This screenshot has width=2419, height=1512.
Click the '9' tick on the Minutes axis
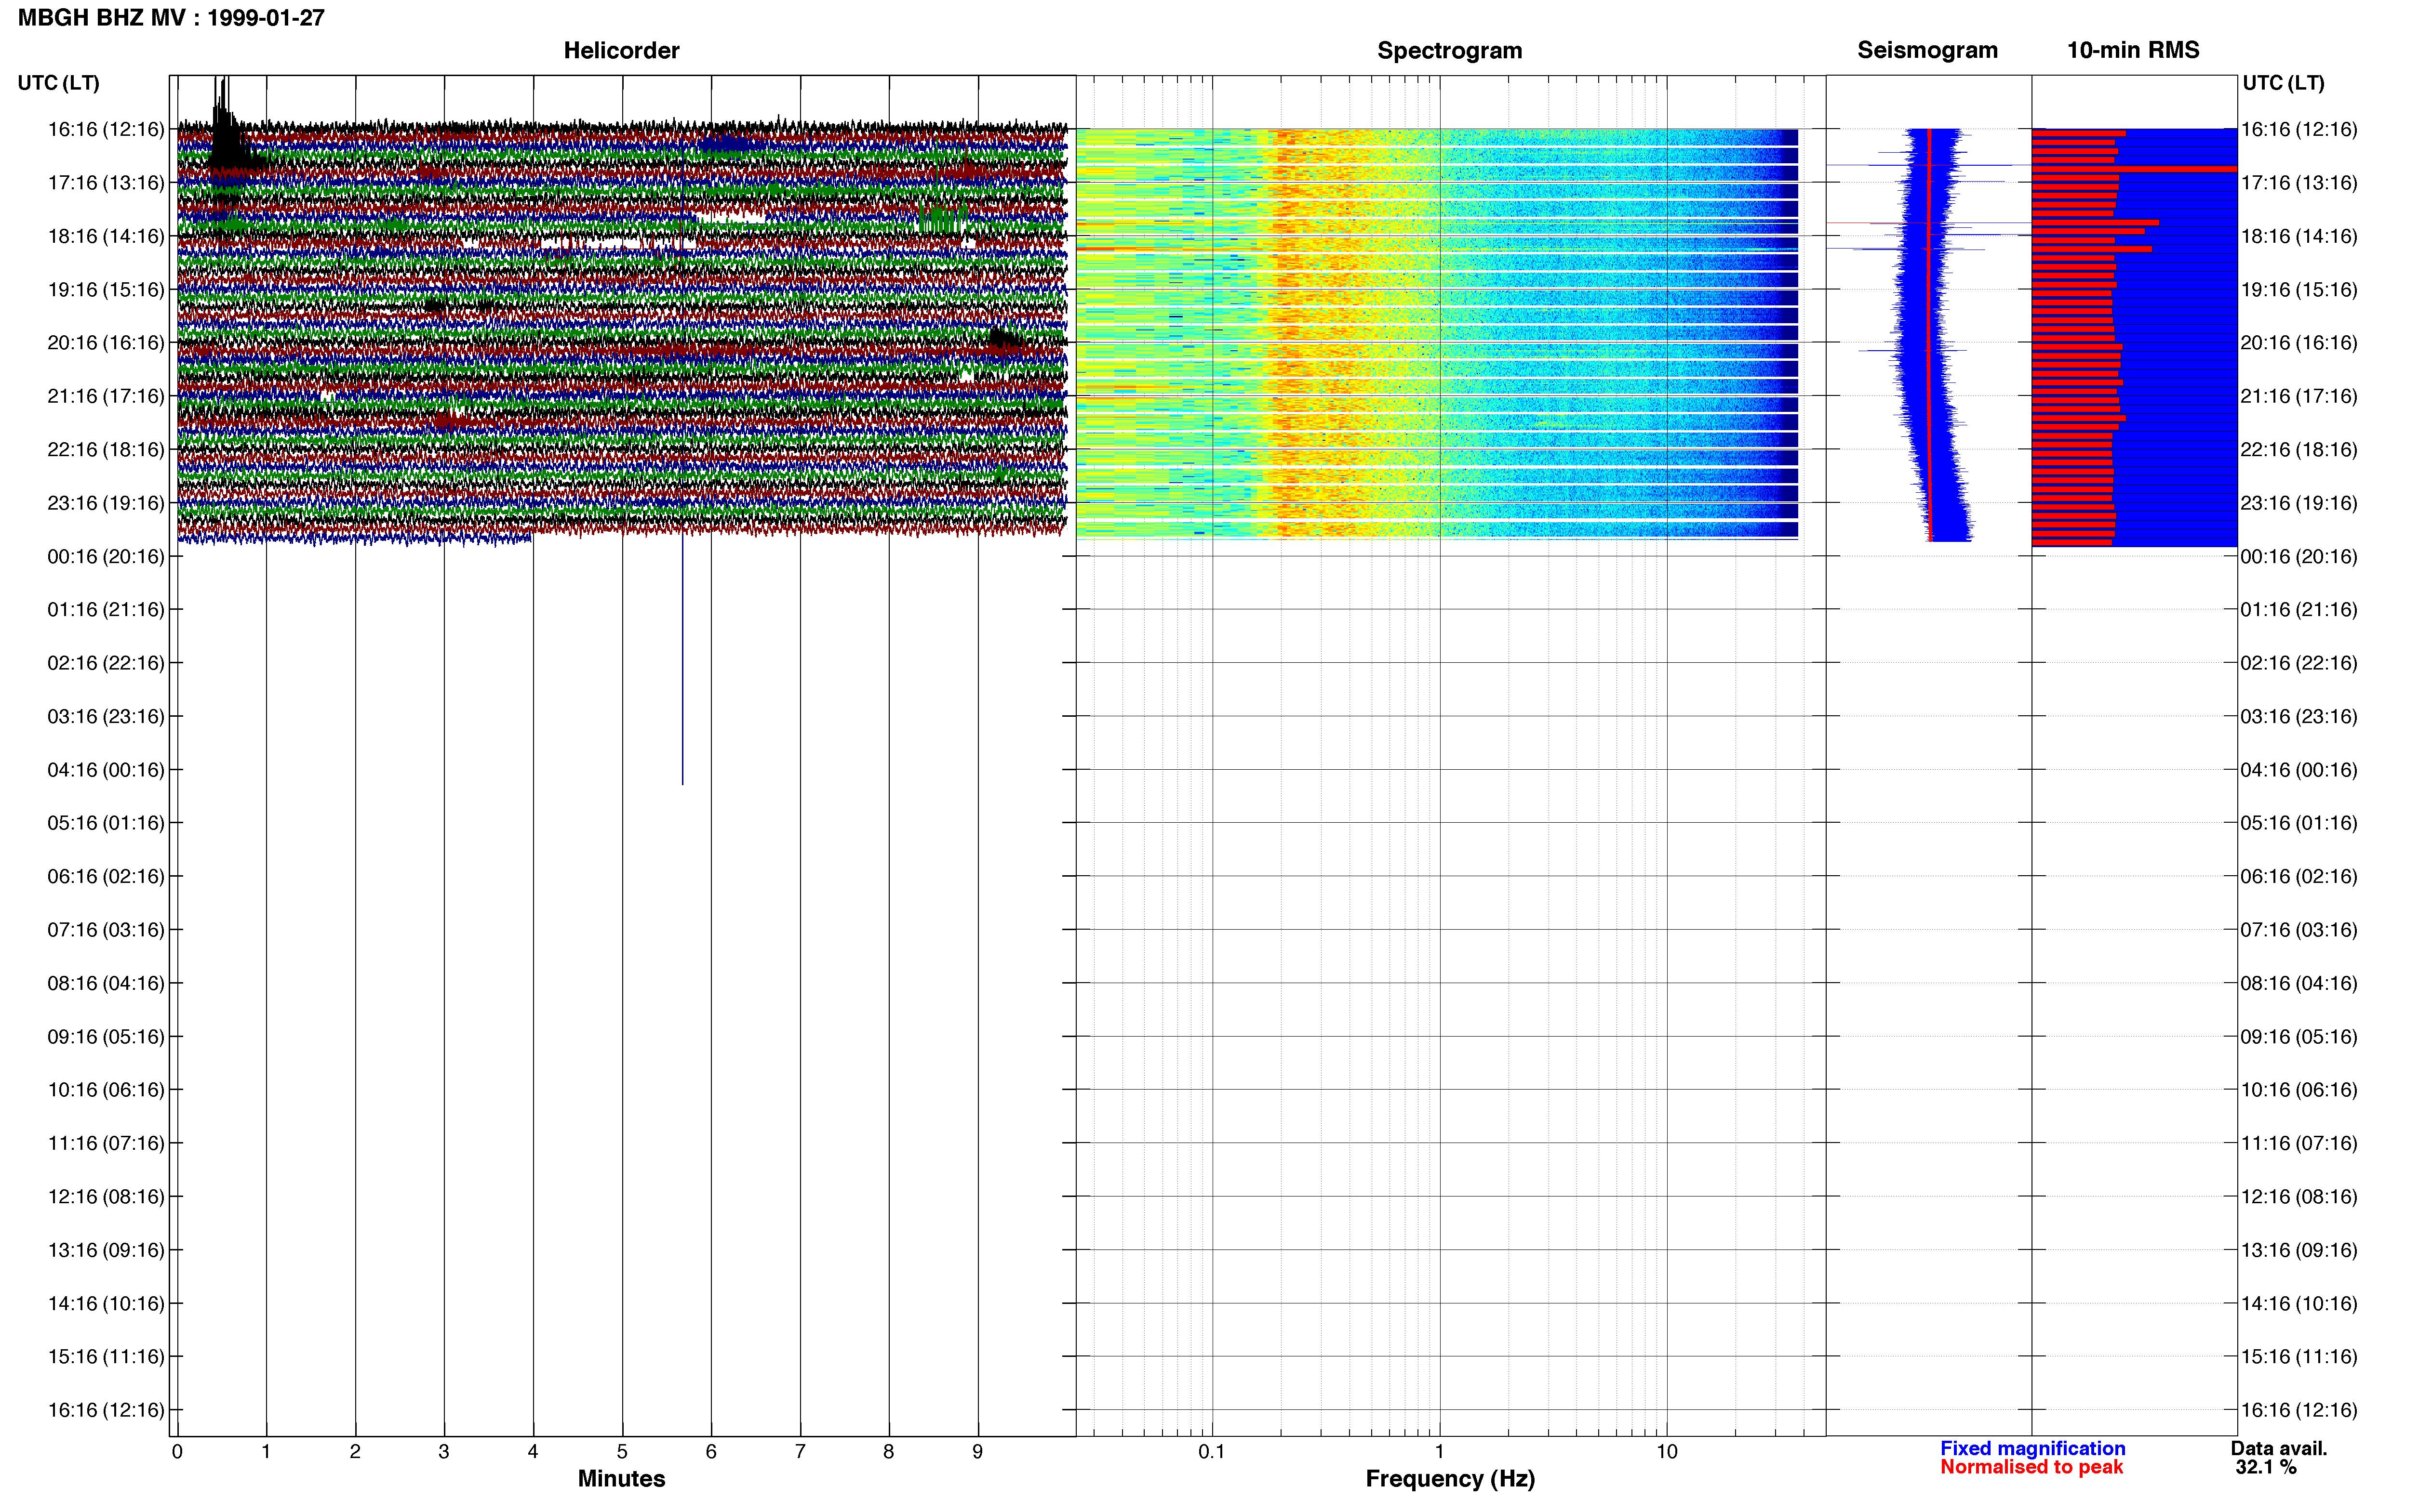pos(977,1452)
